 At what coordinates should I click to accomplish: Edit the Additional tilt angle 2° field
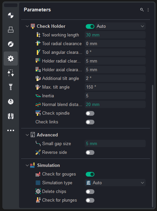(x=115, y=78)
